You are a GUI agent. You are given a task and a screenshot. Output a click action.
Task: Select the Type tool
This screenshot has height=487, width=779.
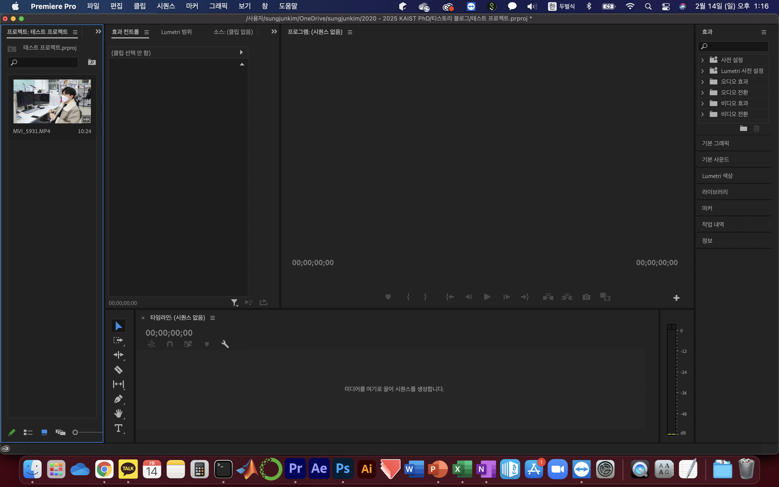tap(118, 428)
